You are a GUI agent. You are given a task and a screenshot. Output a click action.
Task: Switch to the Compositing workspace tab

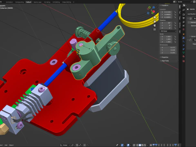coord(20,2)
